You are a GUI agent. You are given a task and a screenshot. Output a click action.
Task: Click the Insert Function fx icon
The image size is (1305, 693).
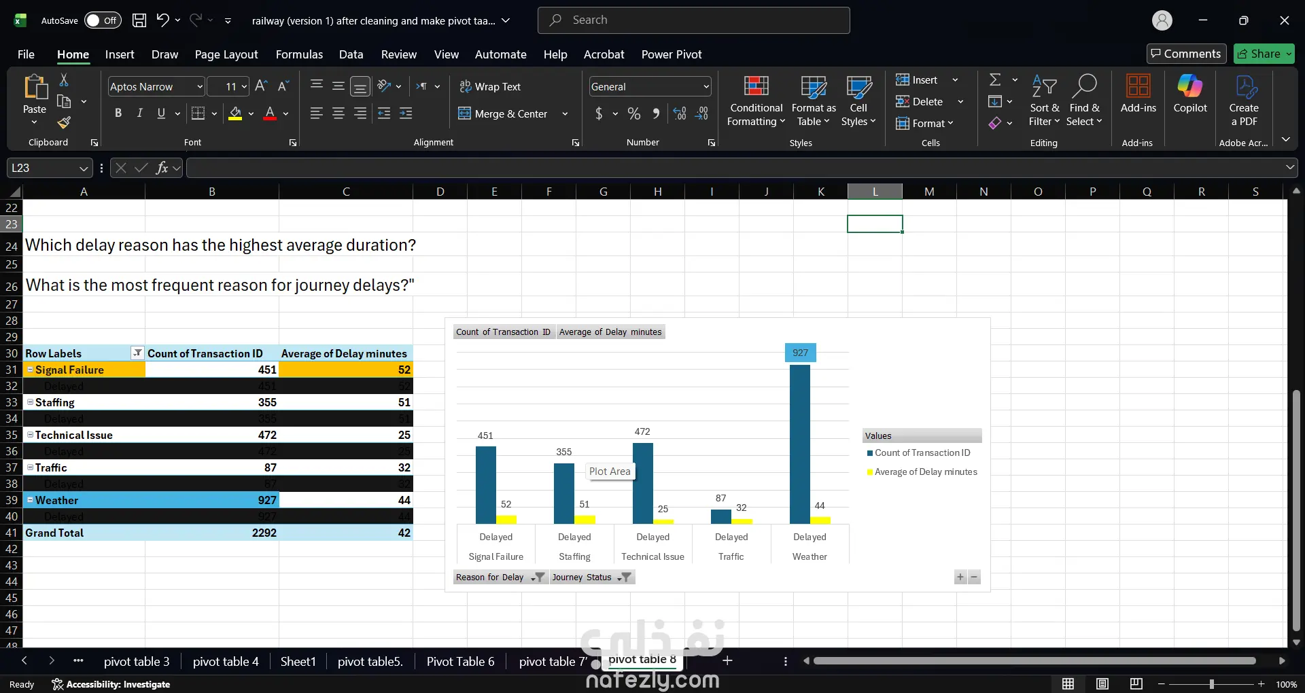pos(162,168)
